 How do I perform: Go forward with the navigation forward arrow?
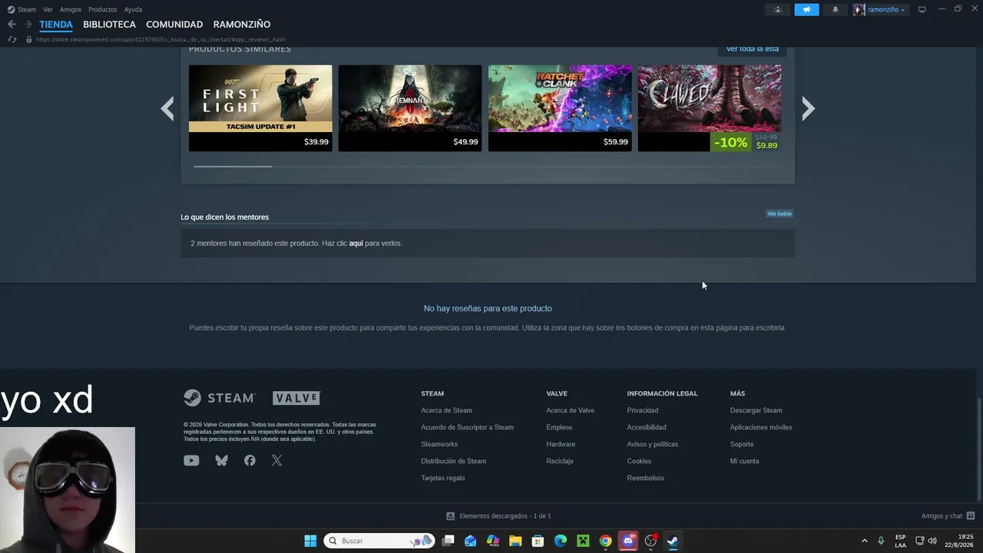click(28, 25)
